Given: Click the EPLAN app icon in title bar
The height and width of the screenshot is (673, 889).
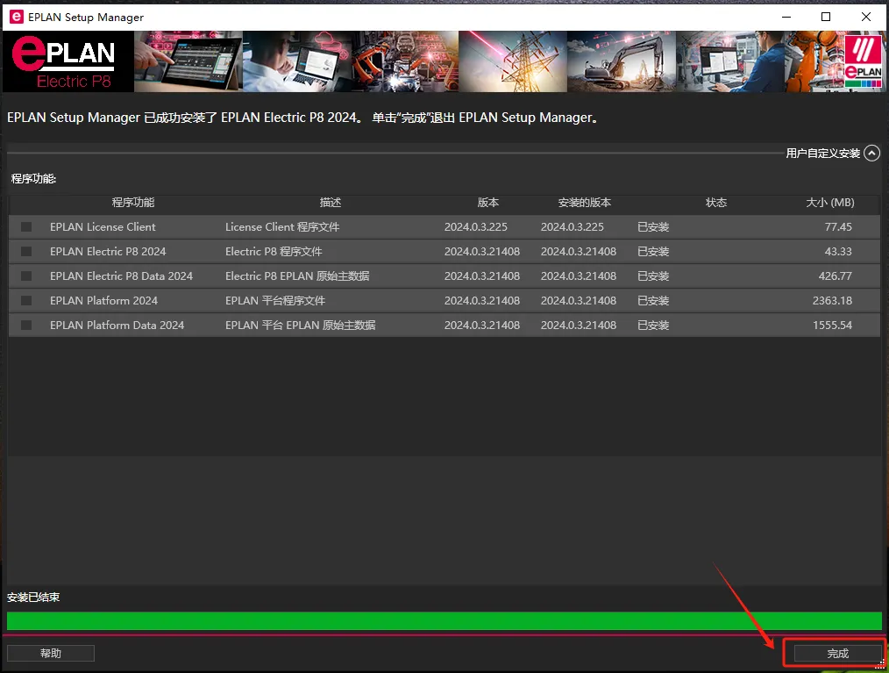Looking at the screenshot, I should pos(17,17).
